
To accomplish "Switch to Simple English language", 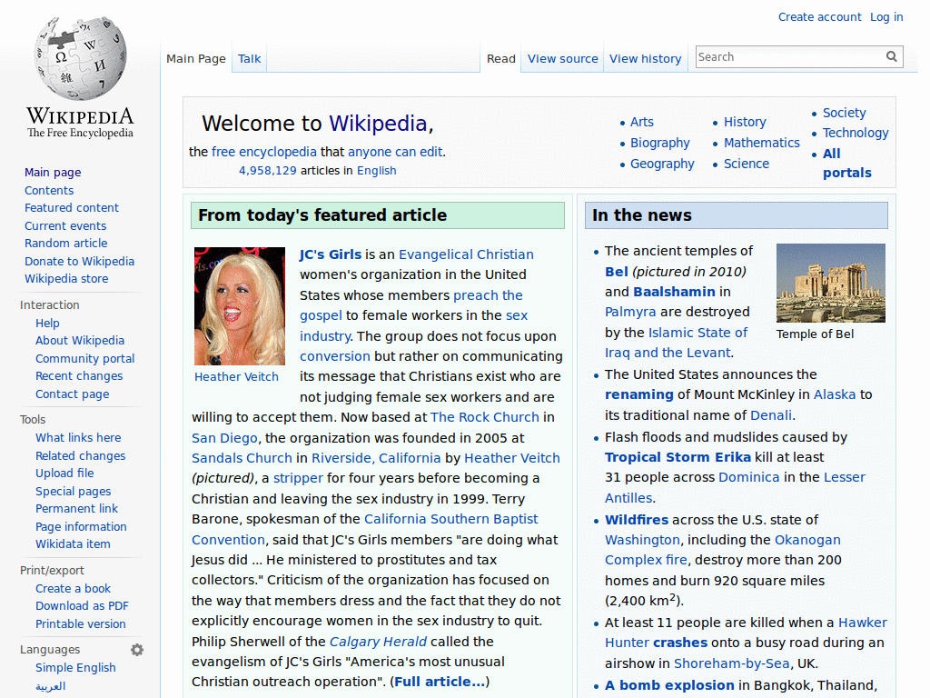I will pyautogui.click(x=75, y=668).
